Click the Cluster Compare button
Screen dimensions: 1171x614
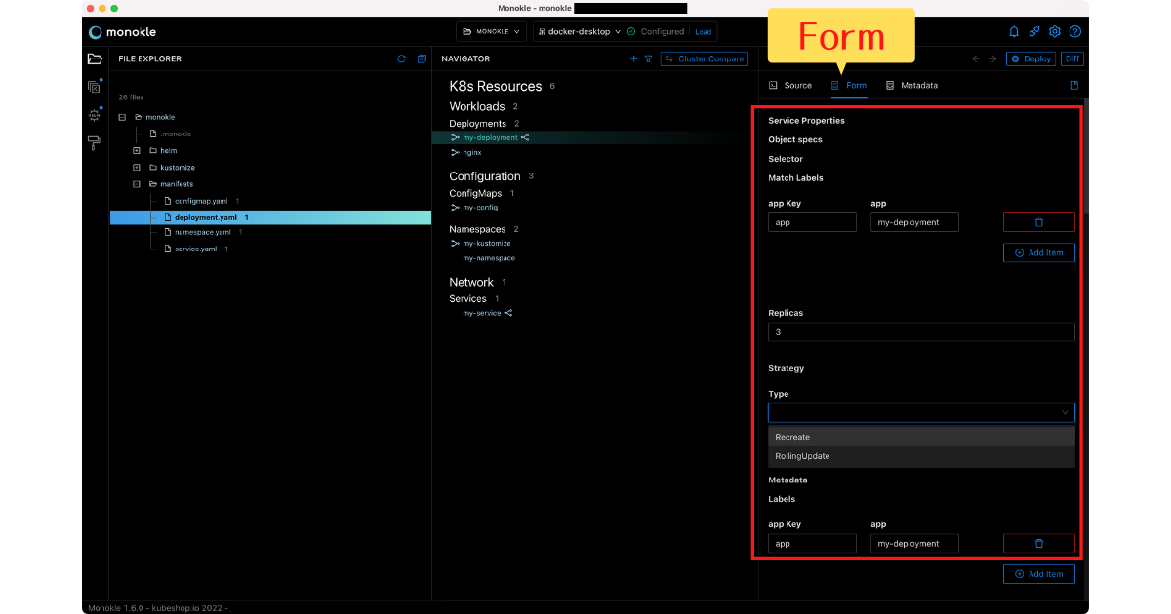point(705,58)
